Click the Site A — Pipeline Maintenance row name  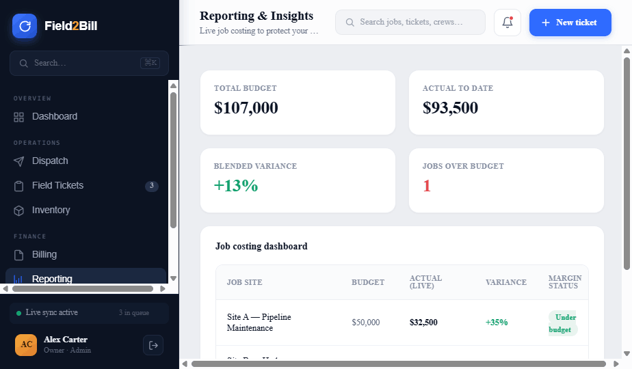click(259, 323)
